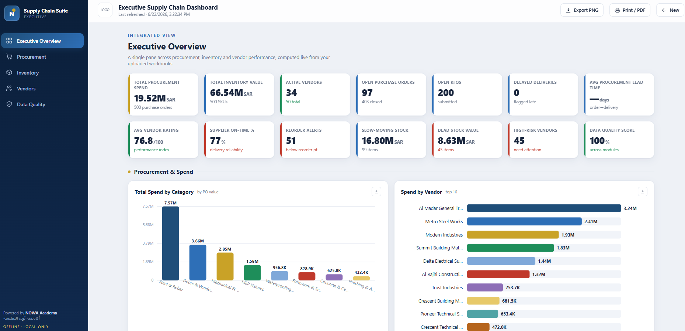Image resolution: width=685 pixels, height=331 pixels.
Task: Open the Executive Overview grid icon
Action: pyautogui.click(x=9, y=41)
